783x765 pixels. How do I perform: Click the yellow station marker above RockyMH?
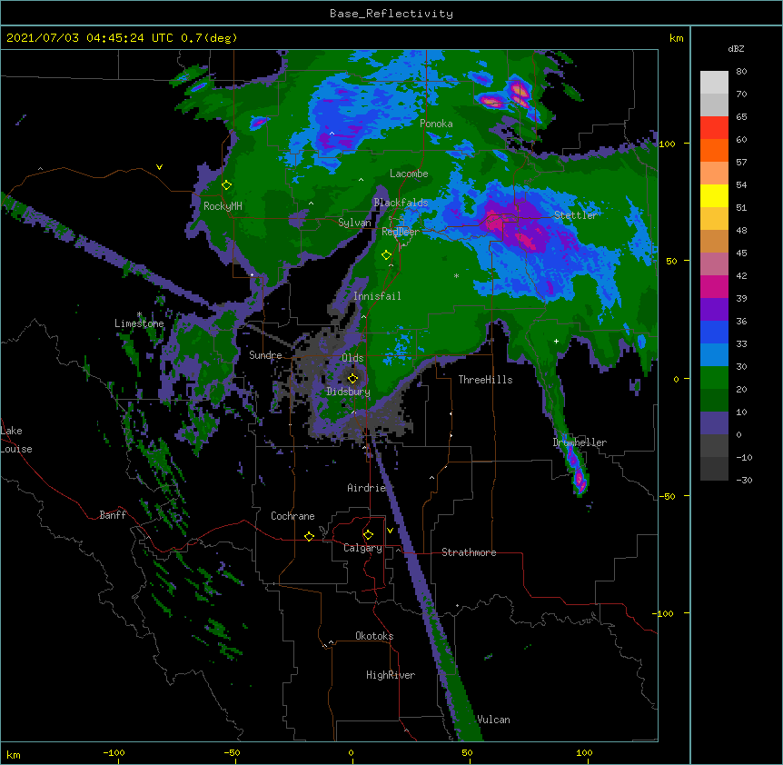227,185
